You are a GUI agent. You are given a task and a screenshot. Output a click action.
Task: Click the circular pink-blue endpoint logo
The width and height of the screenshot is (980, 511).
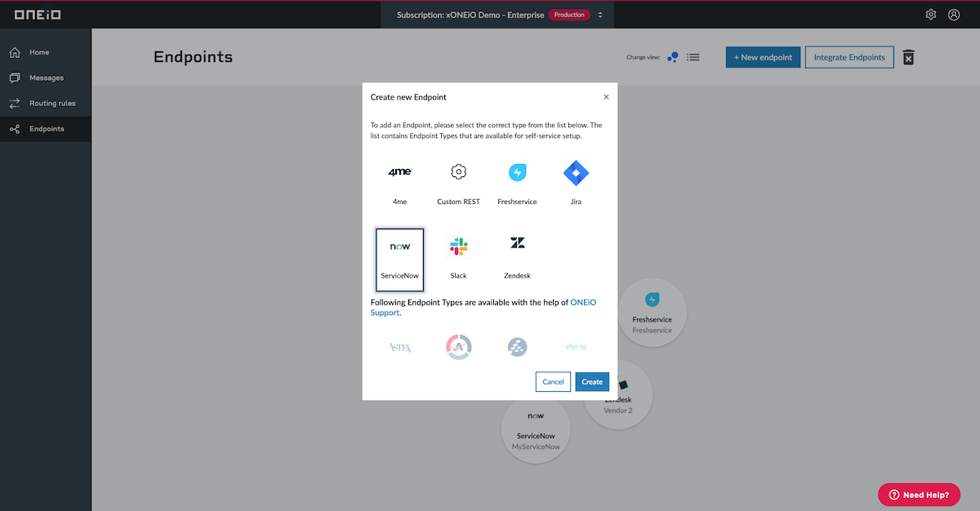click(458, 347)
